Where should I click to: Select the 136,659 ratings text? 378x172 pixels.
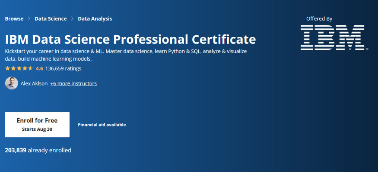pos(63,68)
